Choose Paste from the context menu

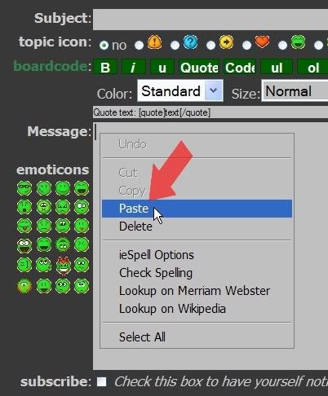tap(197, 209)
